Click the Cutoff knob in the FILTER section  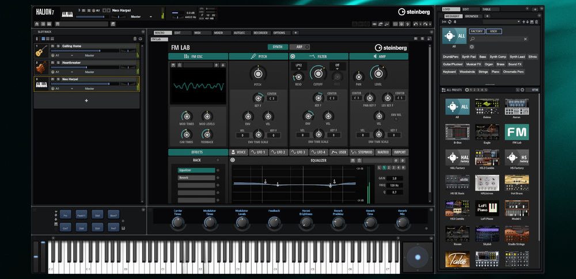[318, 74]
